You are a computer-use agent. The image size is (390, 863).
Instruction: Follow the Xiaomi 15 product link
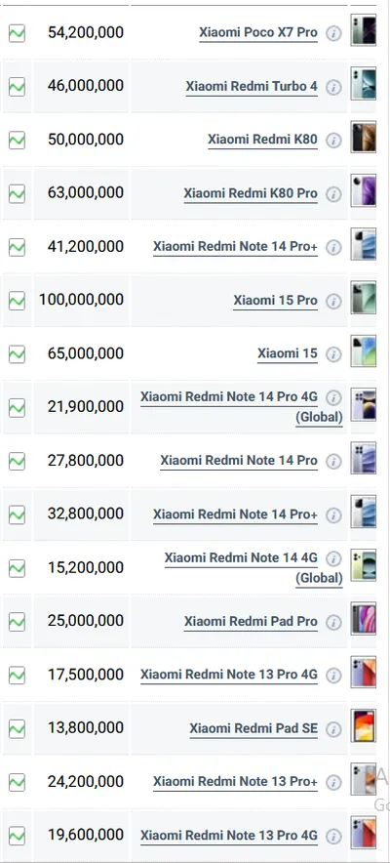coord(288,353)
